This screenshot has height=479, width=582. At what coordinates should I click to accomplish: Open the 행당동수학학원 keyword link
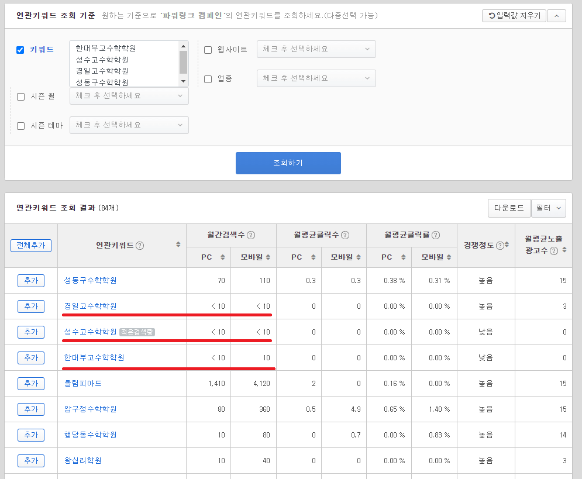pyautogui.click(x=90, y=435)
